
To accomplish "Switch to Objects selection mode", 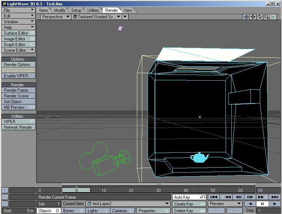I will 48,210.
